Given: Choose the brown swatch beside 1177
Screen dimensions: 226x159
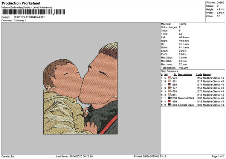Looking at the screenshot, I should (169, 88).
